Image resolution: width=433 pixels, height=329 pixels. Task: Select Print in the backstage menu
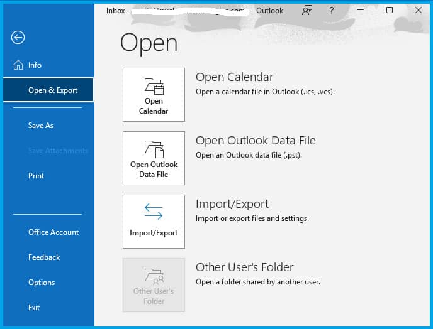pyautogui.click(x=36, y=176)
